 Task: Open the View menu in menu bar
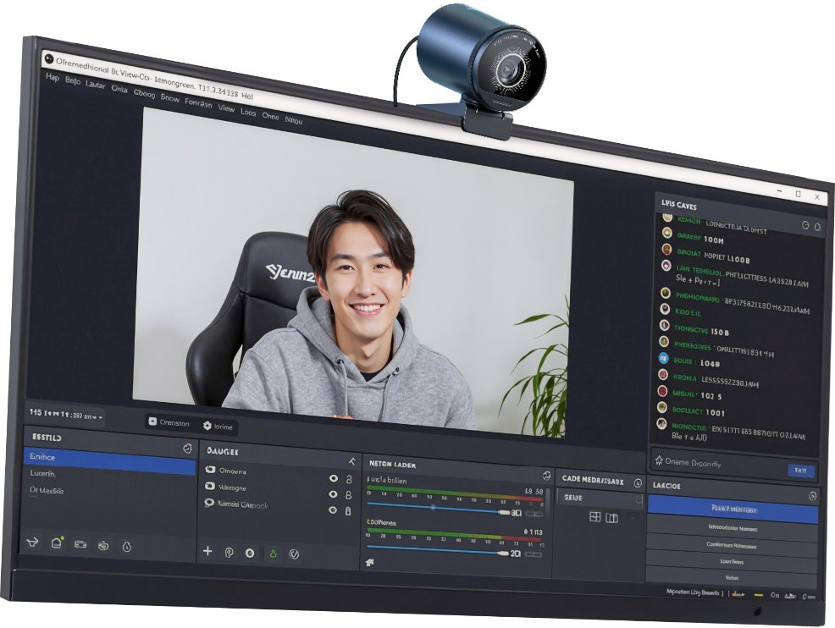click(226, 108)
